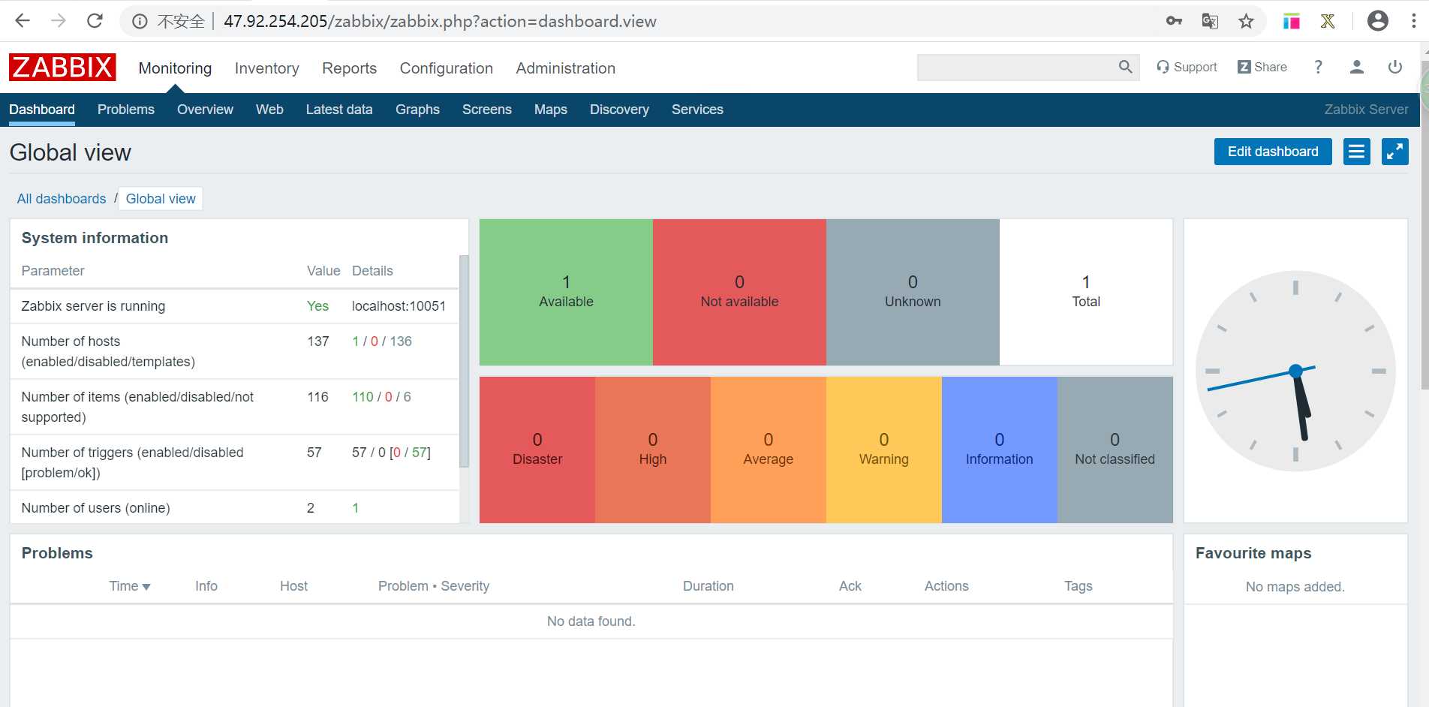Switch to Latest data submenu

click(x=339, y=110)
